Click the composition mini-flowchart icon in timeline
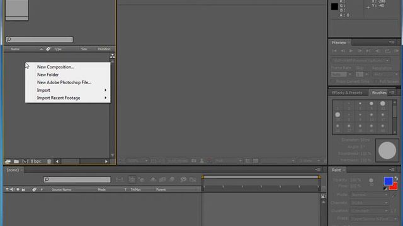The height and width of the screenshot is (226, 403). [x=120, y=180]
